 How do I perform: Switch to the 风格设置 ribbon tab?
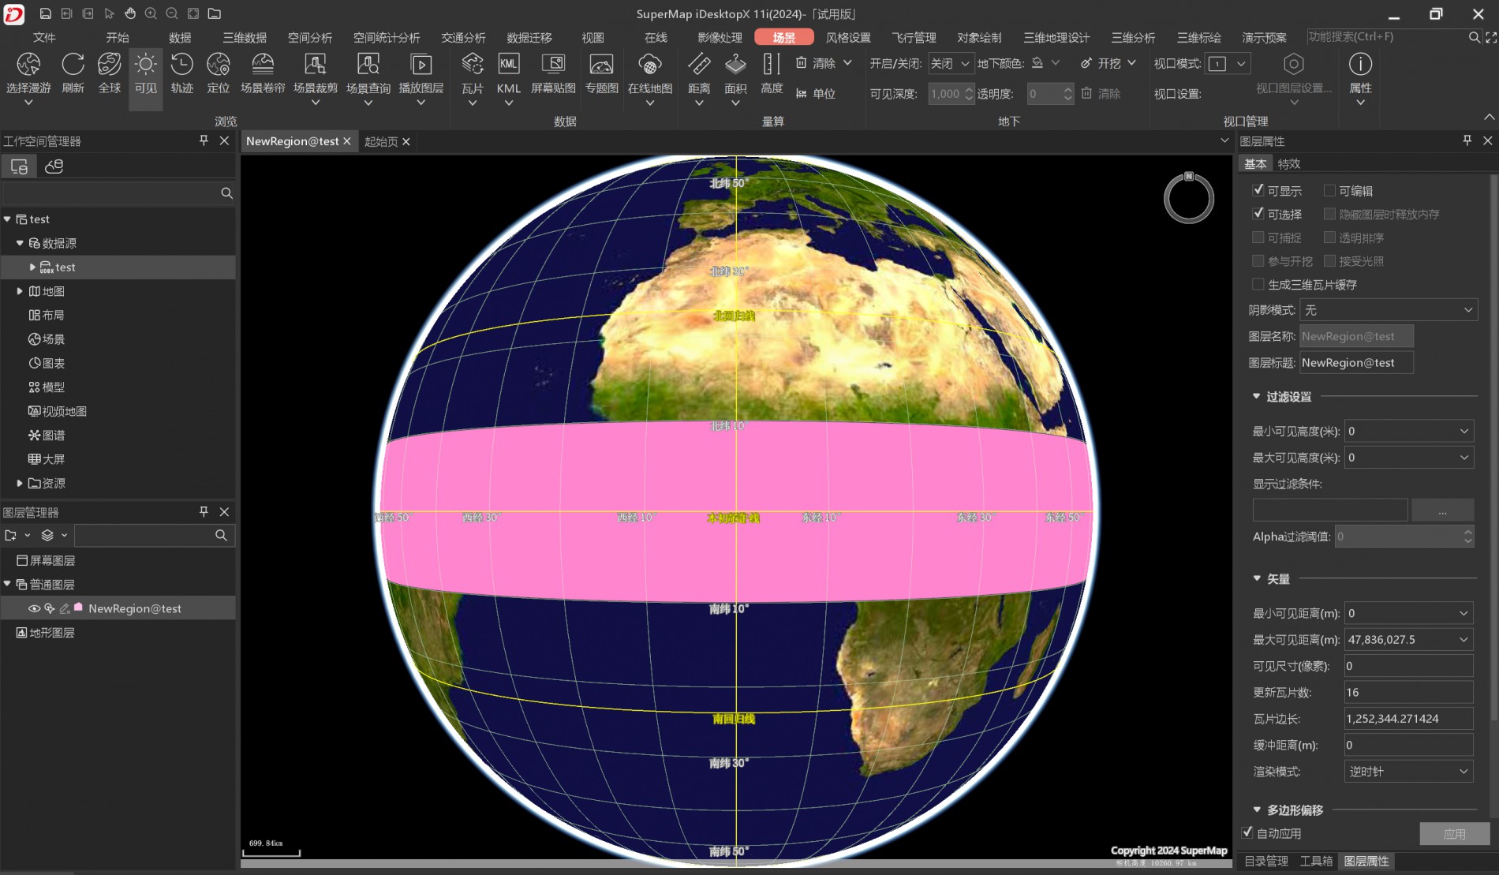coord(848,37)
